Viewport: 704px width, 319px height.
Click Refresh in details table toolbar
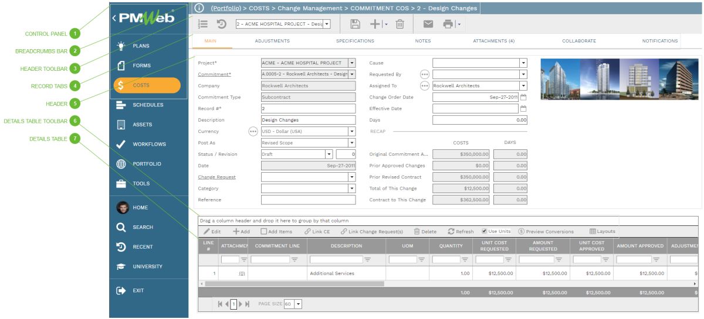pyautogui.click(x=461, y=232)
